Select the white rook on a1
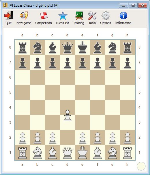This screenshot has width=150, height=175. coord(22,152)
